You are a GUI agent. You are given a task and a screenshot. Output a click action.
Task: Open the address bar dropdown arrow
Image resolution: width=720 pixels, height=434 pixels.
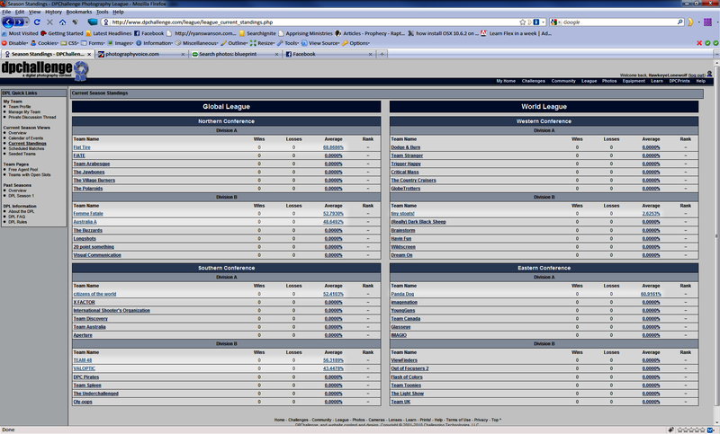click(x=544, y=22)
